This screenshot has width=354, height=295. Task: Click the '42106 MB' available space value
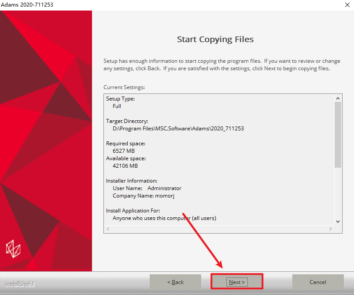click(125, 166)
